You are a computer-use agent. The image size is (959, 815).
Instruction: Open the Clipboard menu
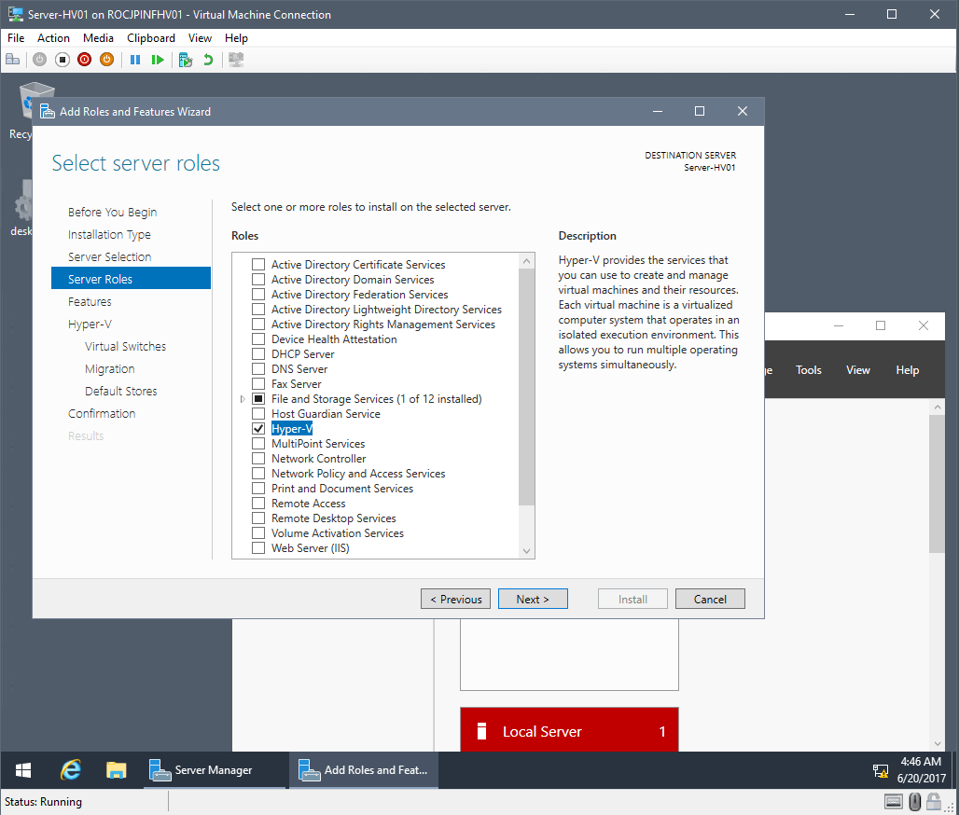(151, 38)
